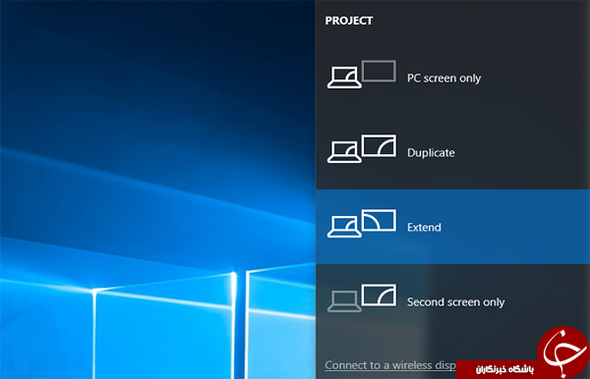The width and height of the screenshot is (590, 379).
Task: Click the PROJECT panel heading
Action: 349,21
